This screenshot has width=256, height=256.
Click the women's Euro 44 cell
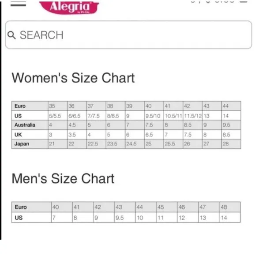point(231,106)
